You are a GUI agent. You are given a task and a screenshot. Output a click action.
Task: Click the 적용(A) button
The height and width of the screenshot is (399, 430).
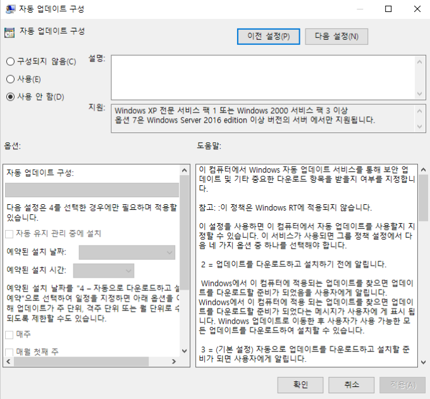(x=403, y=384)
